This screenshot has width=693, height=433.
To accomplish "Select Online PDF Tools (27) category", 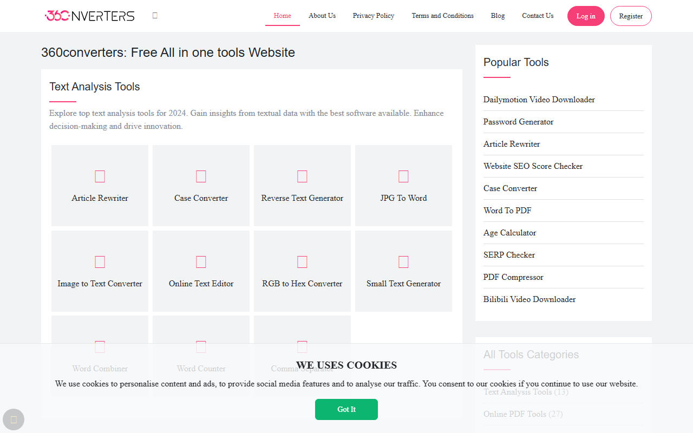I will [523, 414].
